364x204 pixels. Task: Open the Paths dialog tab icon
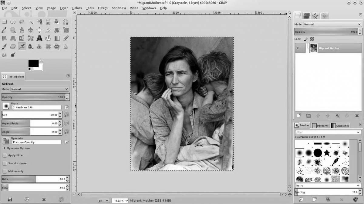click(x=315, y=16)
